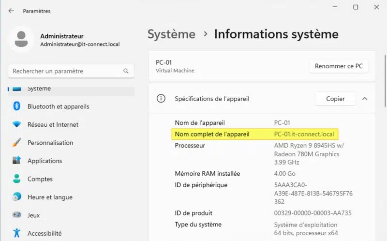Image resolution: width=387 pixels, height=241 pixels.
Task: Minimize the Paramètres window
Action: [335, 7]
